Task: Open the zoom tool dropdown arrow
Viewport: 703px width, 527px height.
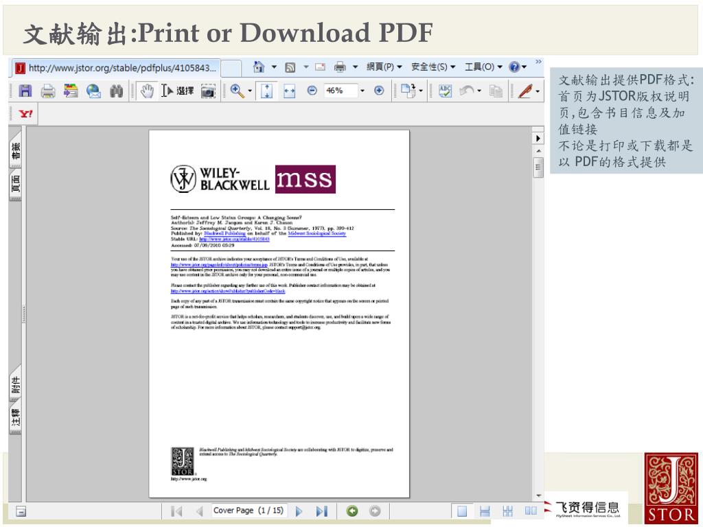Action: coord(250,91)
